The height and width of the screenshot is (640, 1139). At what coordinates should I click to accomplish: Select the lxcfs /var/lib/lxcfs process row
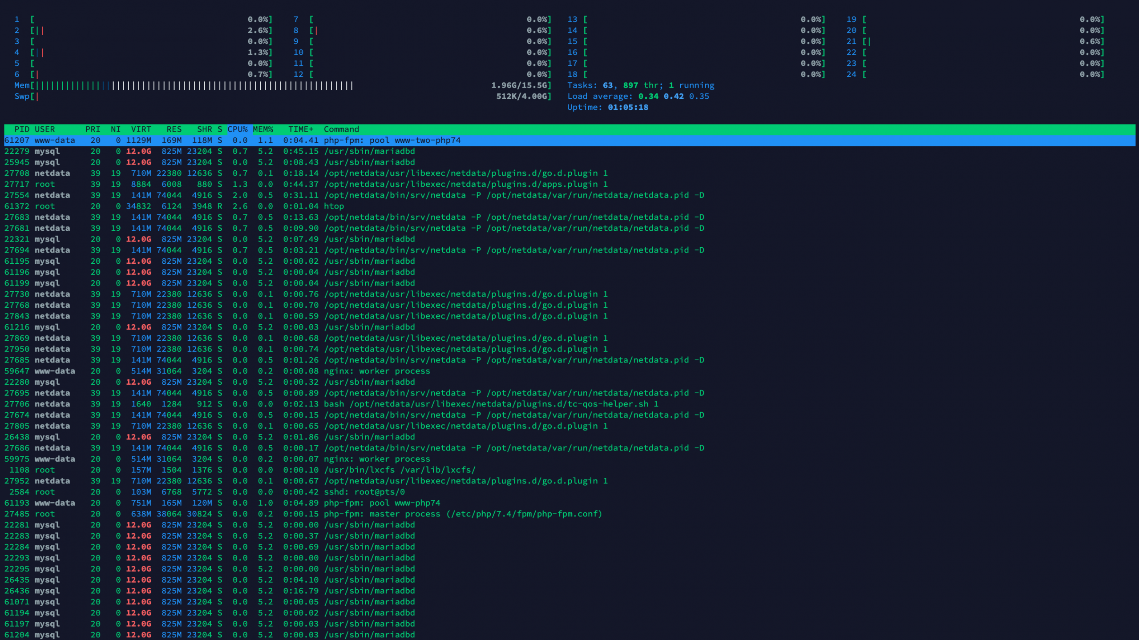[400, 470]
